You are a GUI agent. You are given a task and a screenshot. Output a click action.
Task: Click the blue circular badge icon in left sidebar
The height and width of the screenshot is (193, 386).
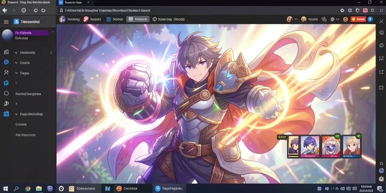[6, 62]
